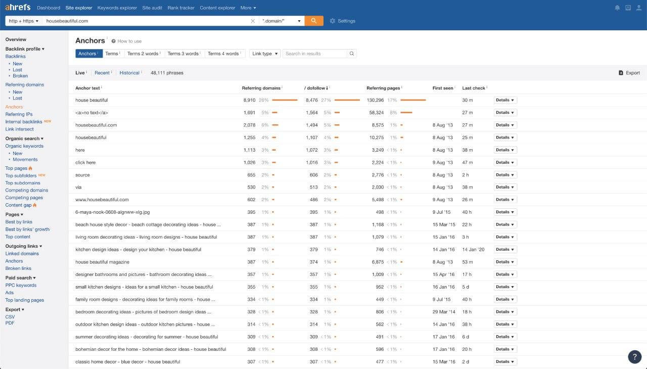Sort by Referring domains column header
Viewport: 647px width, 369px height.
click(x=261, y=88)
